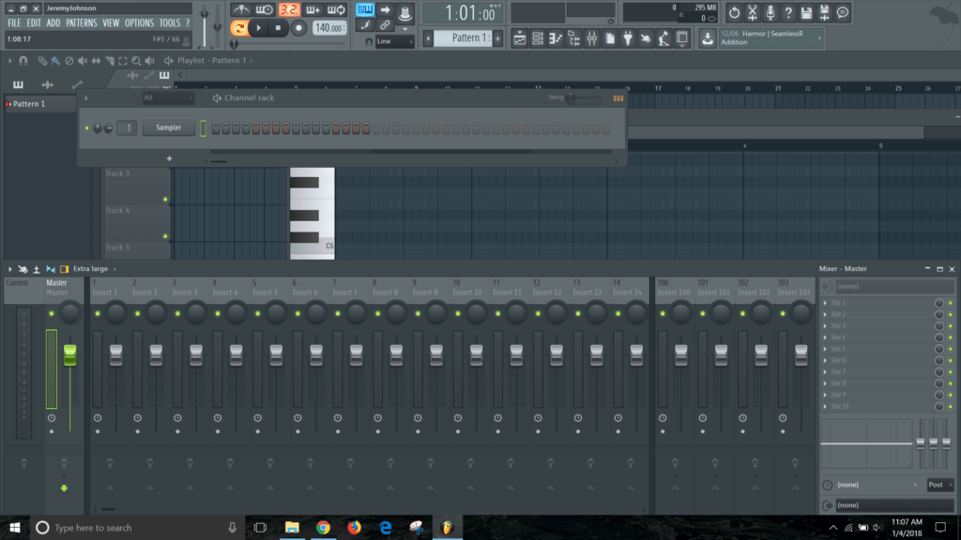Viewport: 961px width, 540px height.
Task: Toggle the loop recording button
Action: 337,9
